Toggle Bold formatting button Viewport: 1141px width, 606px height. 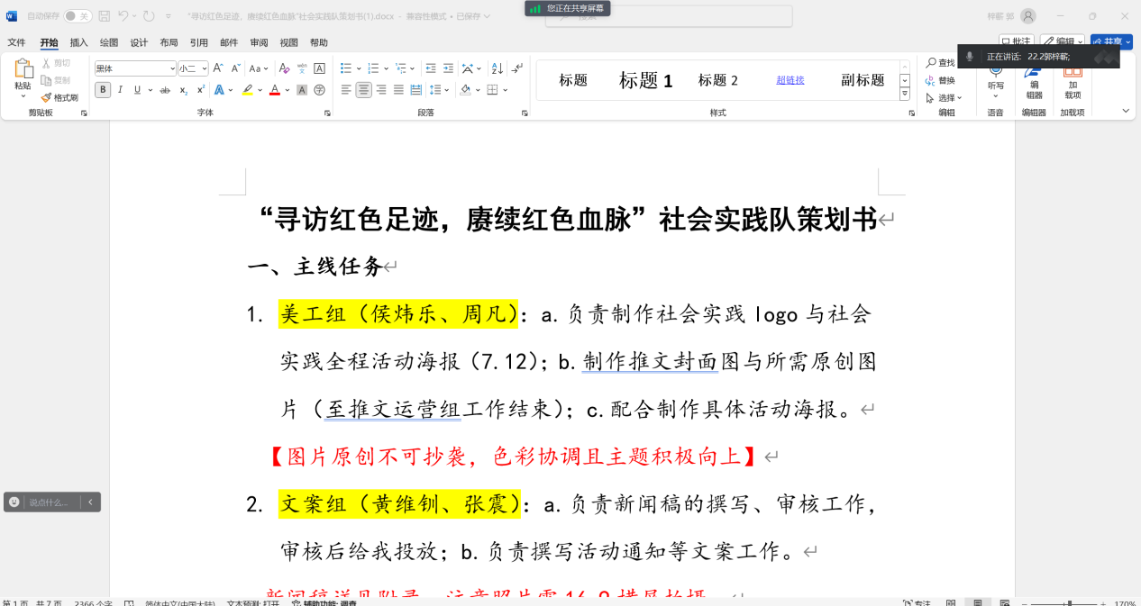103,90
